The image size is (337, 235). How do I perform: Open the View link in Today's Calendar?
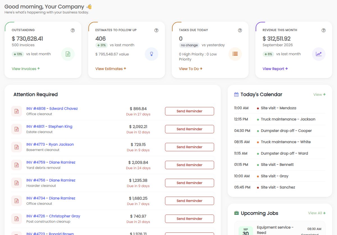[320, 95]
